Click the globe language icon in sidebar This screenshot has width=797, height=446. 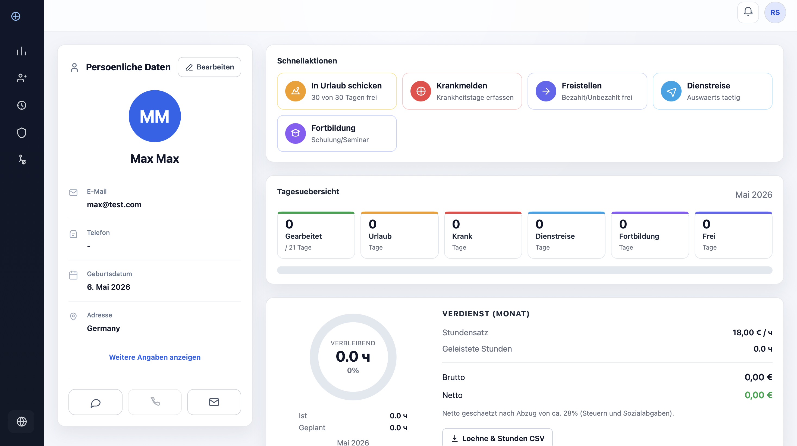[22, 422]
